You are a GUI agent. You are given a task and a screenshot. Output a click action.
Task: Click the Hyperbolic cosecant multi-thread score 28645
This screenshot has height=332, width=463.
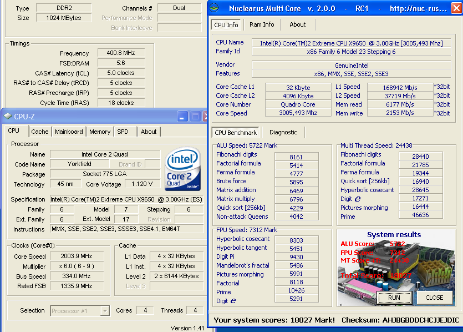[420, 190]
